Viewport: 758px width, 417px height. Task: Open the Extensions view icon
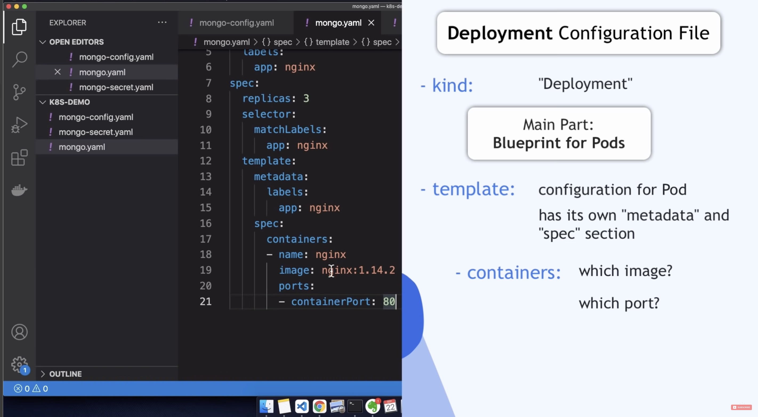(x=19, y=157)
